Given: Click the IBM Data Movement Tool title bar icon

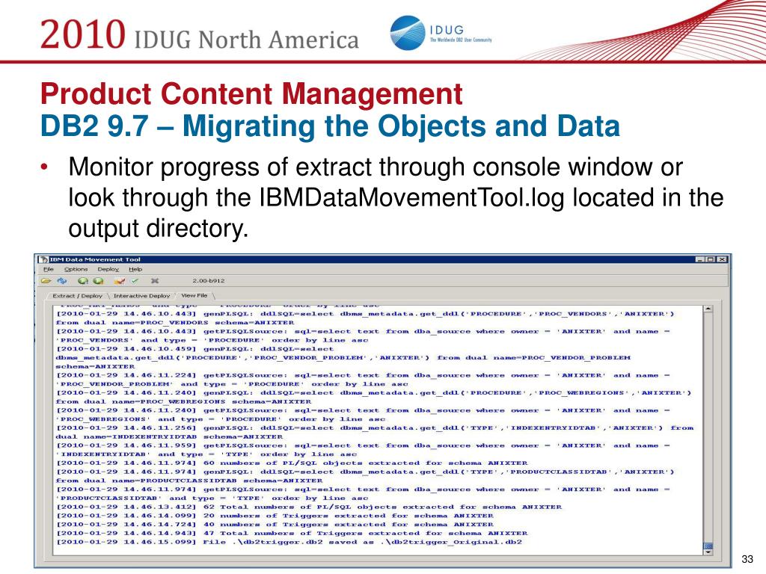Looking at the screenshot, I should click(x=44, y=259).
